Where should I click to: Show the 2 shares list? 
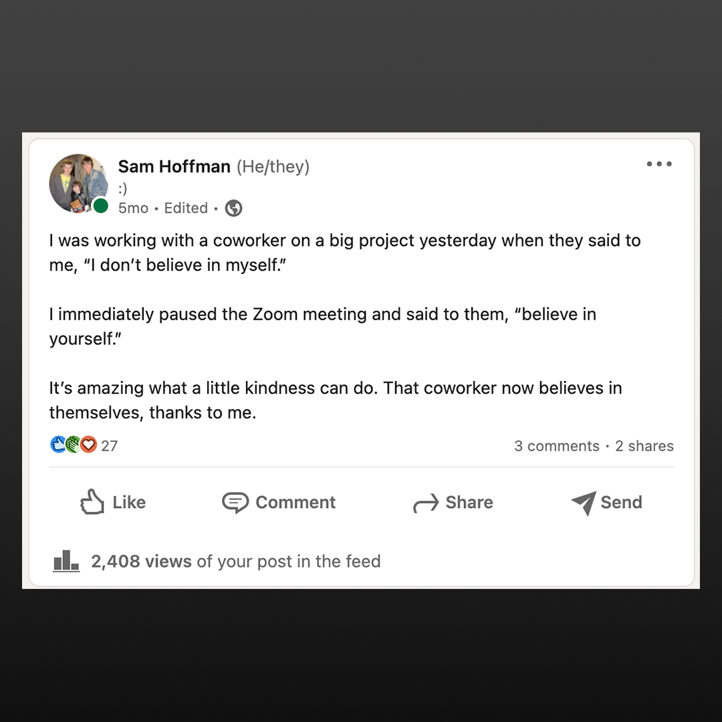(644, 446)
